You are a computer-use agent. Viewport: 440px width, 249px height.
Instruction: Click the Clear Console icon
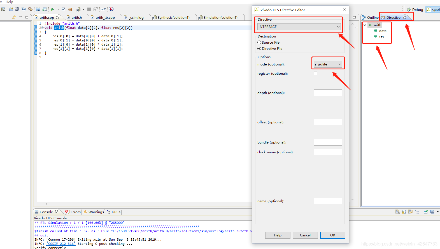[397, 212]
